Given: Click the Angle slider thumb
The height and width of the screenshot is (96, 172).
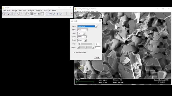Looking at the screenshot, I should [x=86, y=47].
